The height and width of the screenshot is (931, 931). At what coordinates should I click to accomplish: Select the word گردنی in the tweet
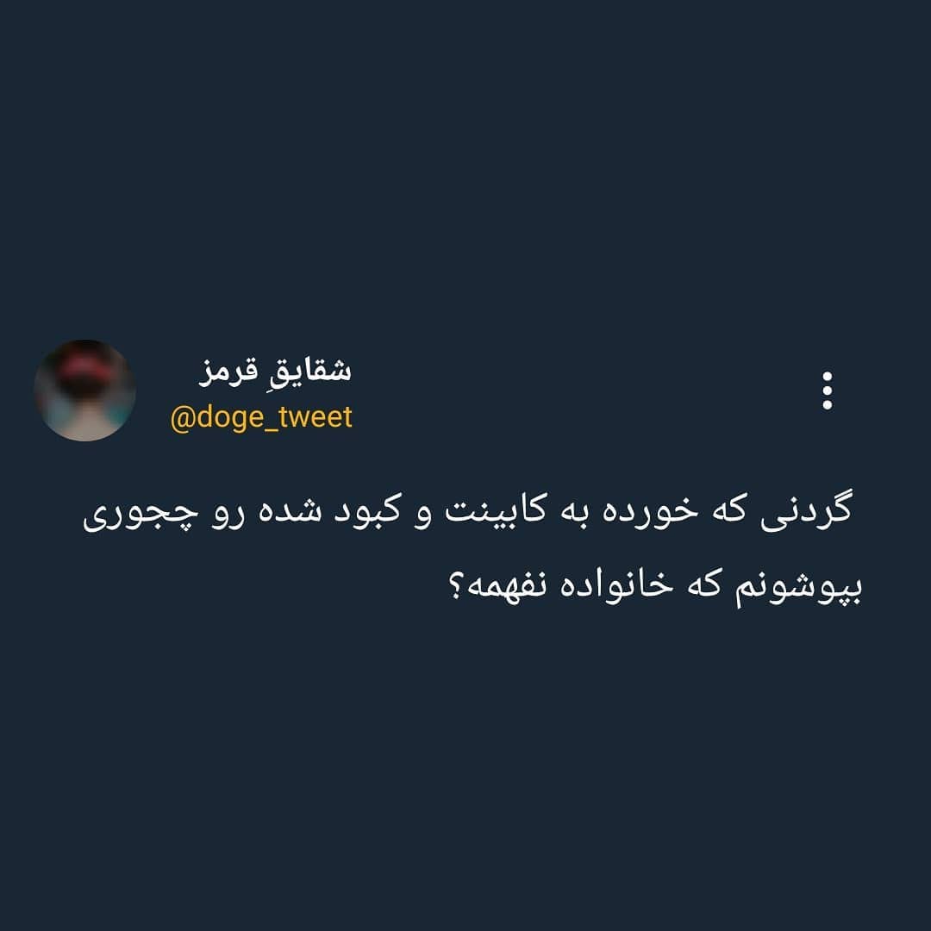pos(806,511)
